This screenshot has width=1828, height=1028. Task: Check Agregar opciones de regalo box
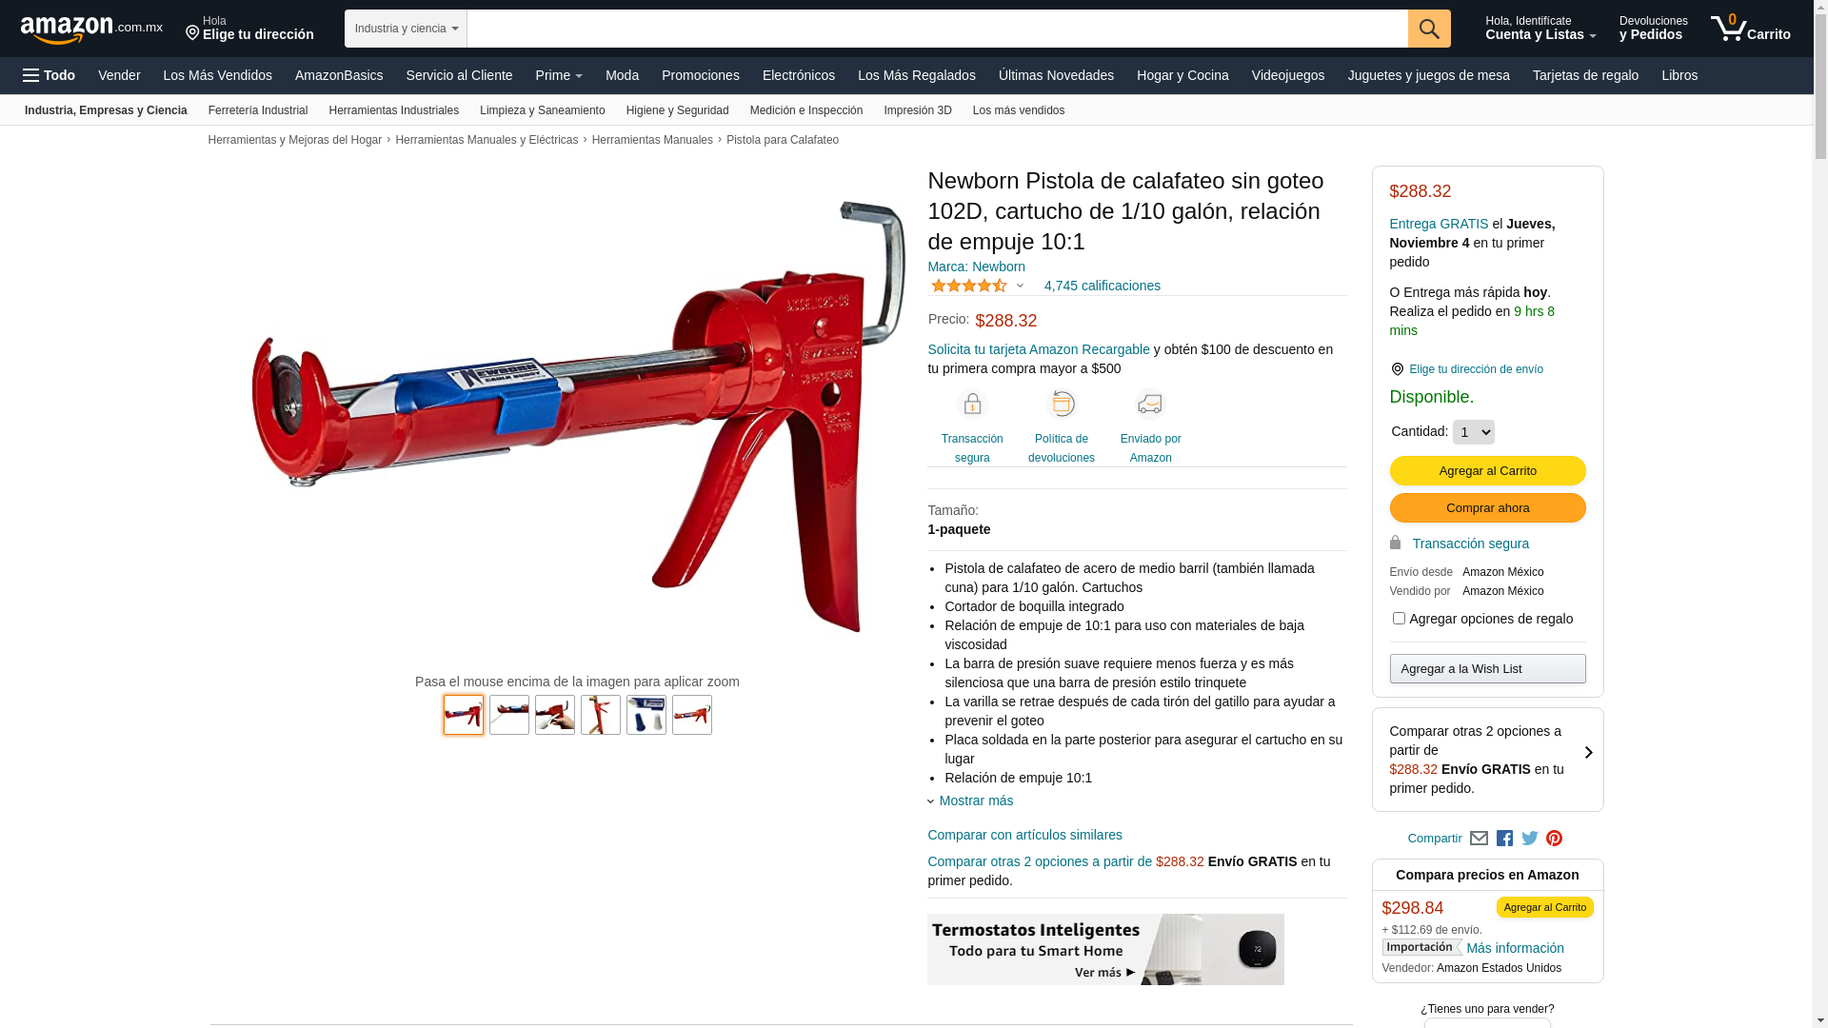pyautogui.click(x=1398, y=619)
